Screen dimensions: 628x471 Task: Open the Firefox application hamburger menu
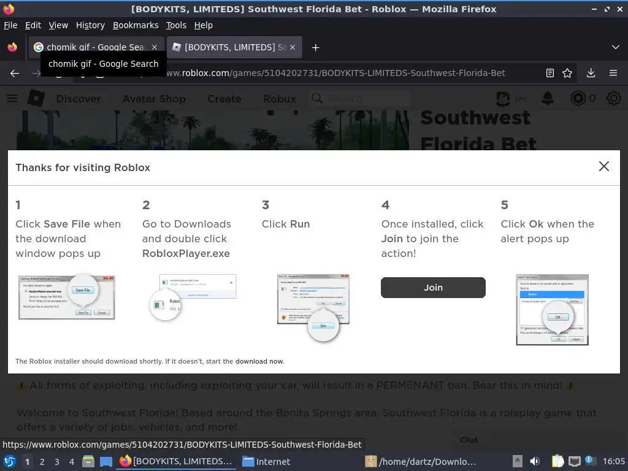pos(613,73)
